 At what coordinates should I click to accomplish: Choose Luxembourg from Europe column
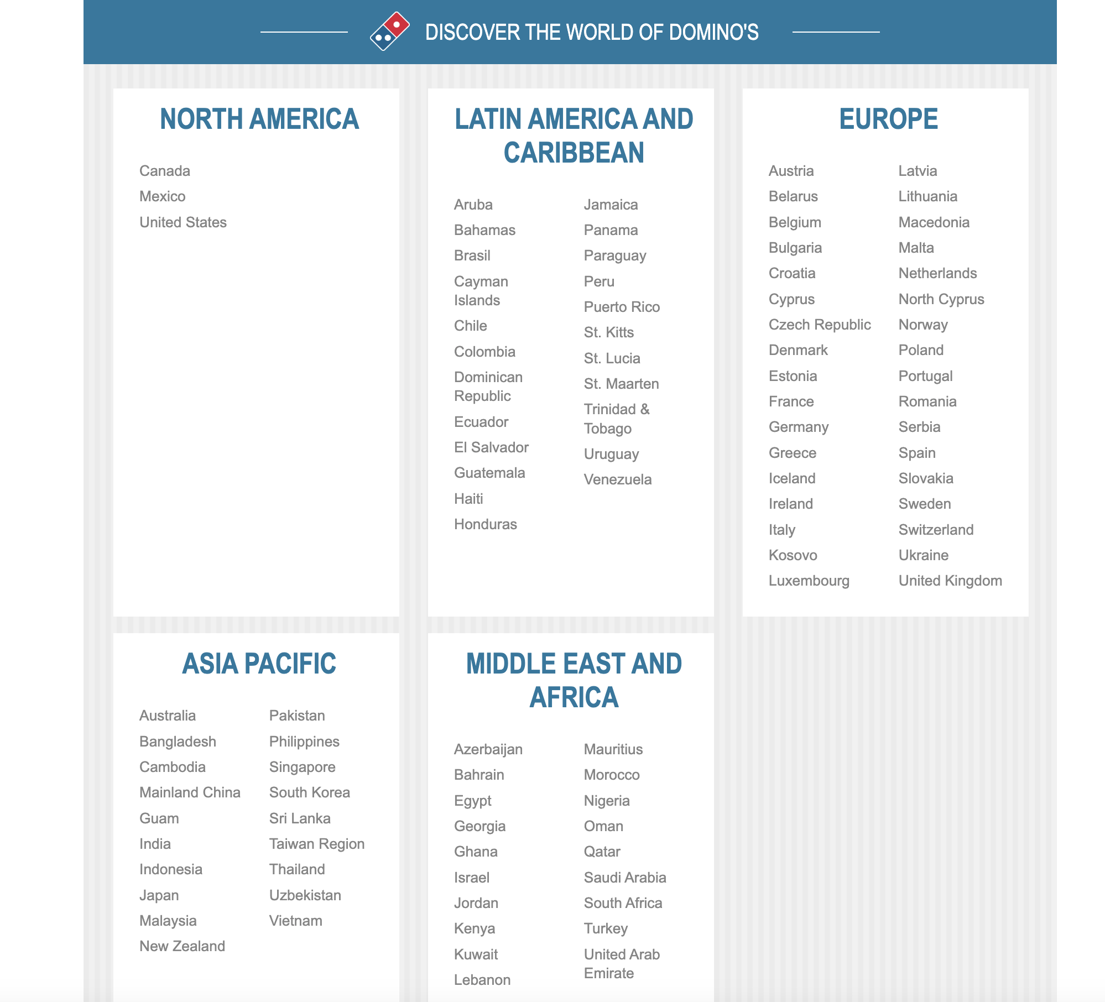tap(809, 581)
